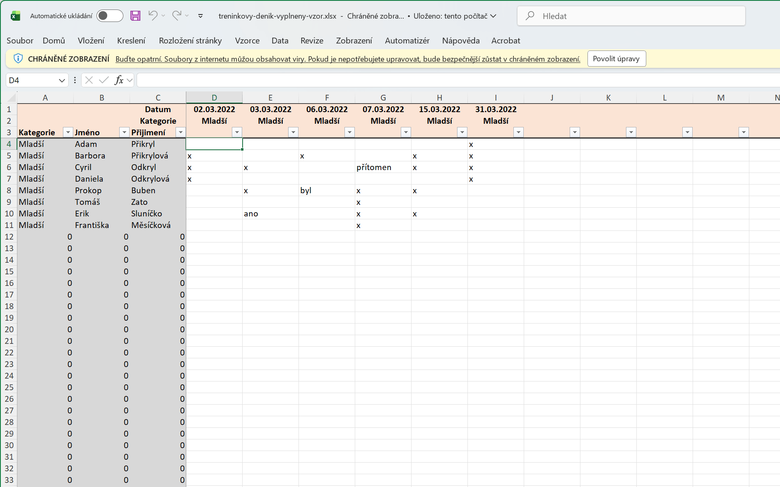
Task: Click the Cancel formula X icon
Action: [89, 80]
